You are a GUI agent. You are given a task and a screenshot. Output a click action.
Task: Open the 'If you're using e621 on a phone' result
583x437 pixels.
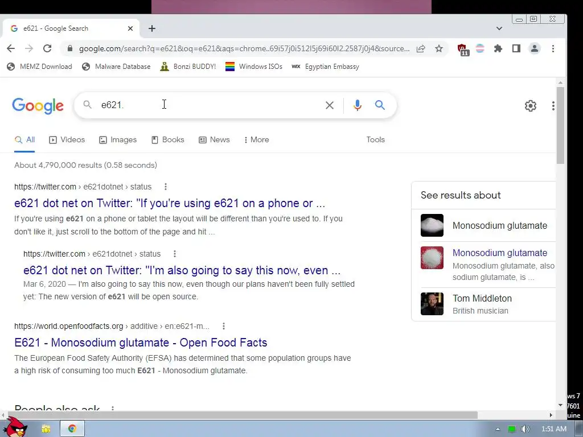pyautogui.click(x=170, y=203)
